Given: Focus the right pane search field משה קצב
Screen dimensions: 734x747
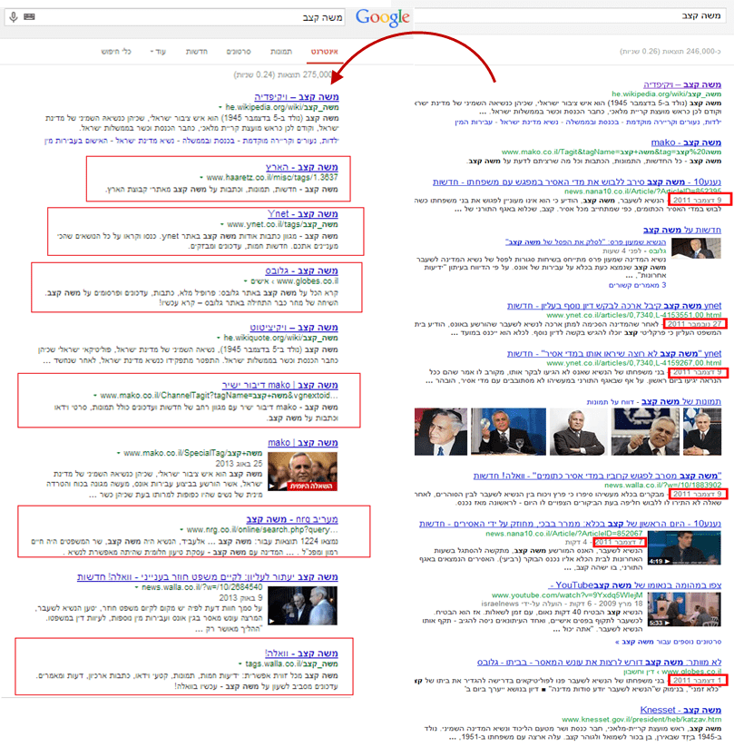Looking at the screenshot, I should pos(569,15).
